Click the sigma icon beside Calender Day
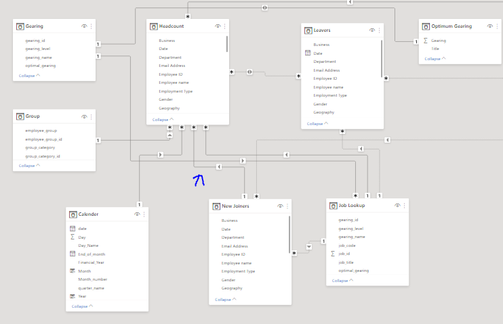 (73, 237)
